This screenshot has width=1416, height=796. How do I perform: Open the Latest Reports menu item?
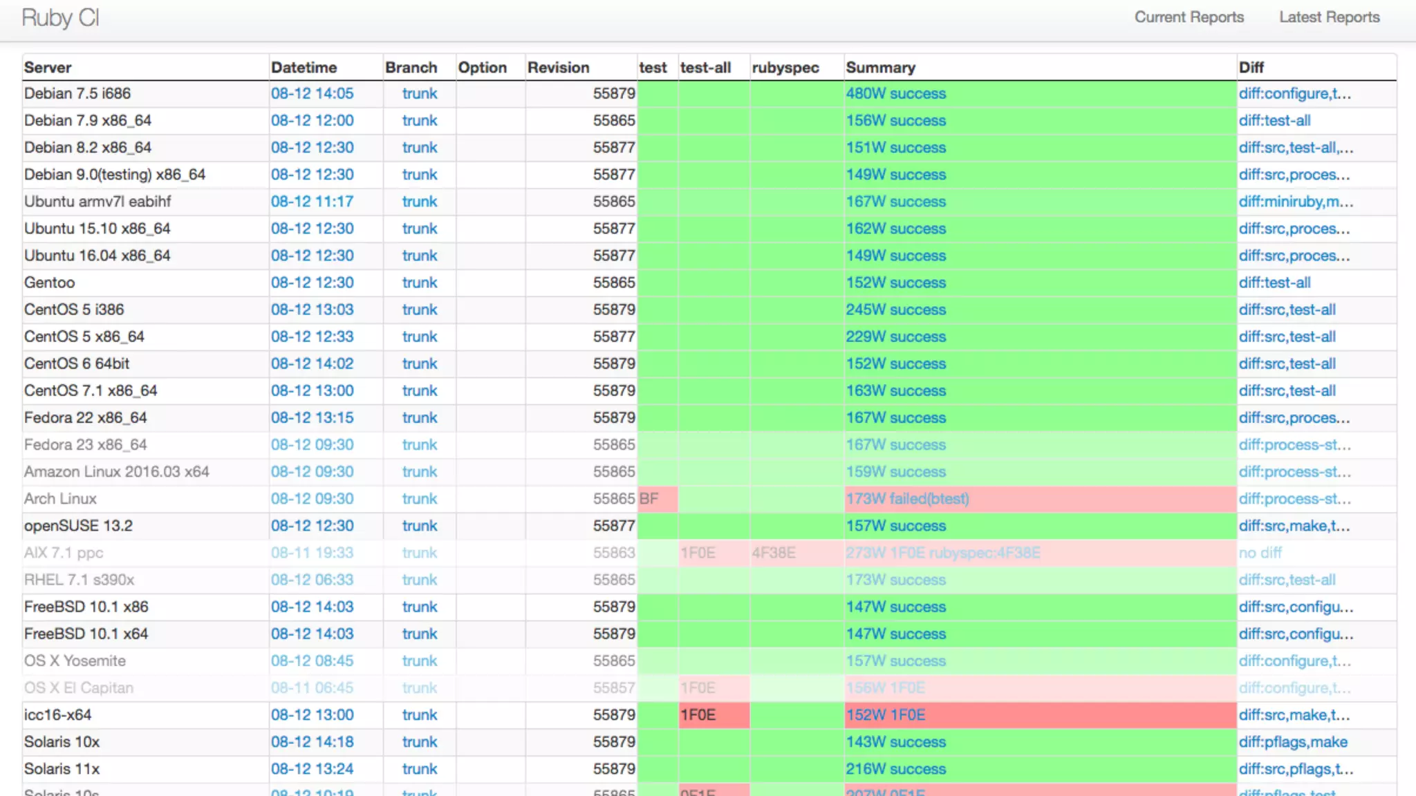coord(1329,17)
